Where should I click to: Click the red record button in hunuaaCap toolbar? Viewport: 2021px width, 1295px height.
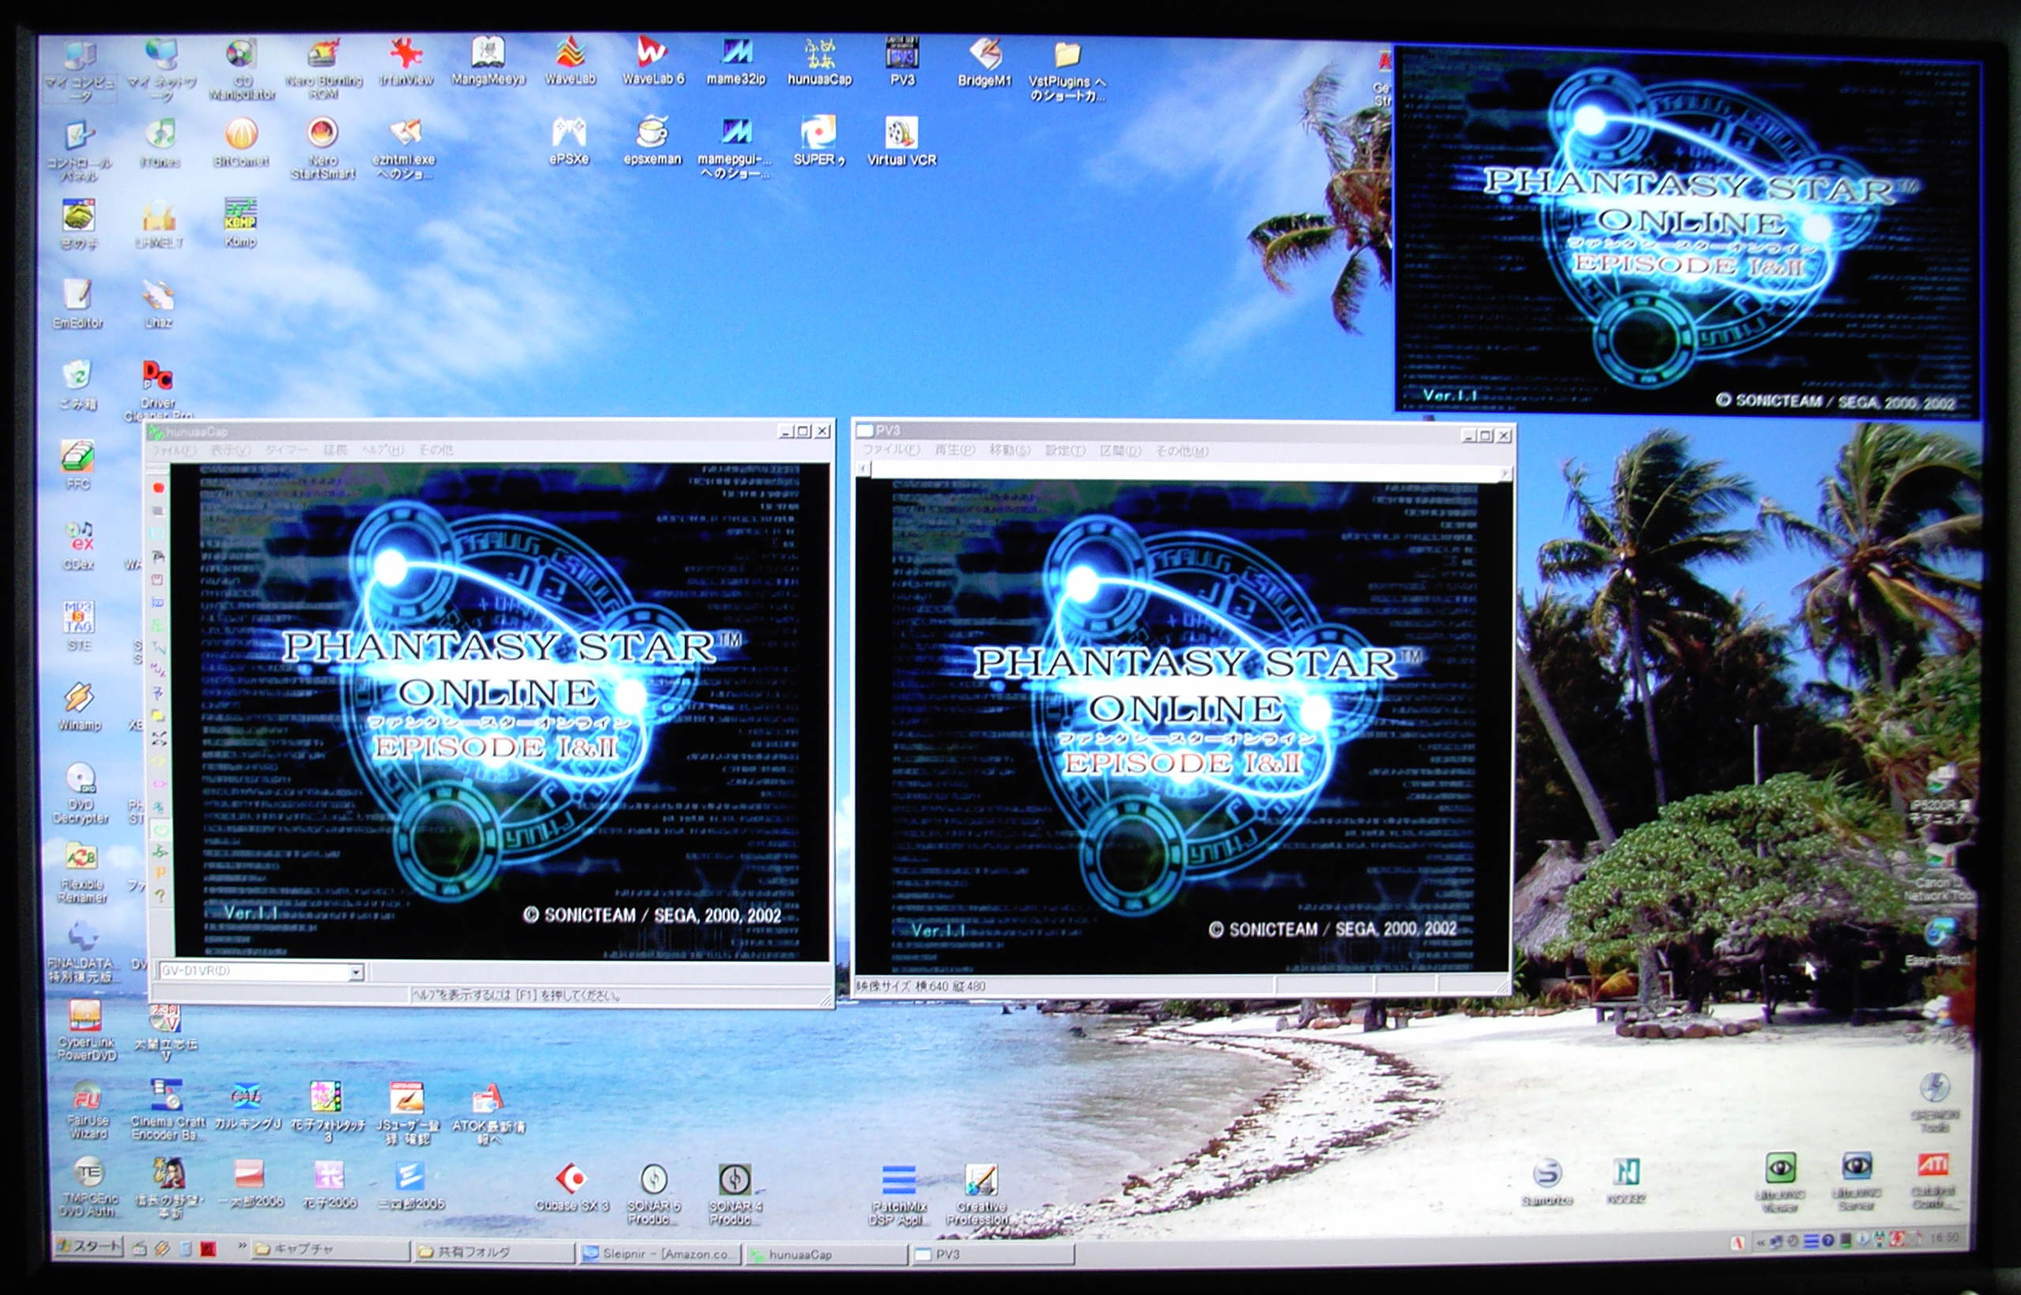[x=157, y=488]
